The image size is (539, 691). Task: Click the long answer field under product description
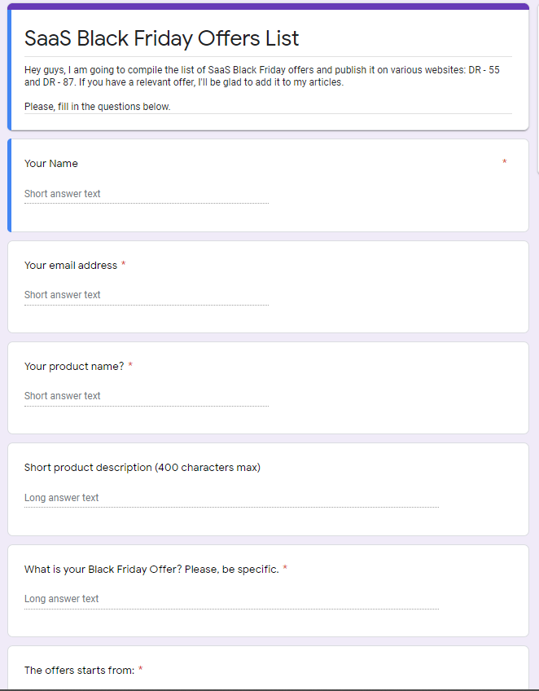231,498
